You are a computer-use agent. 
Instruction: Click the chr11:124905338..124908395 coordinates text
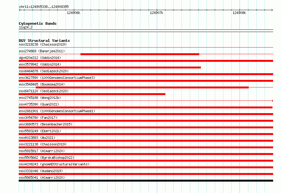[44, 7]
